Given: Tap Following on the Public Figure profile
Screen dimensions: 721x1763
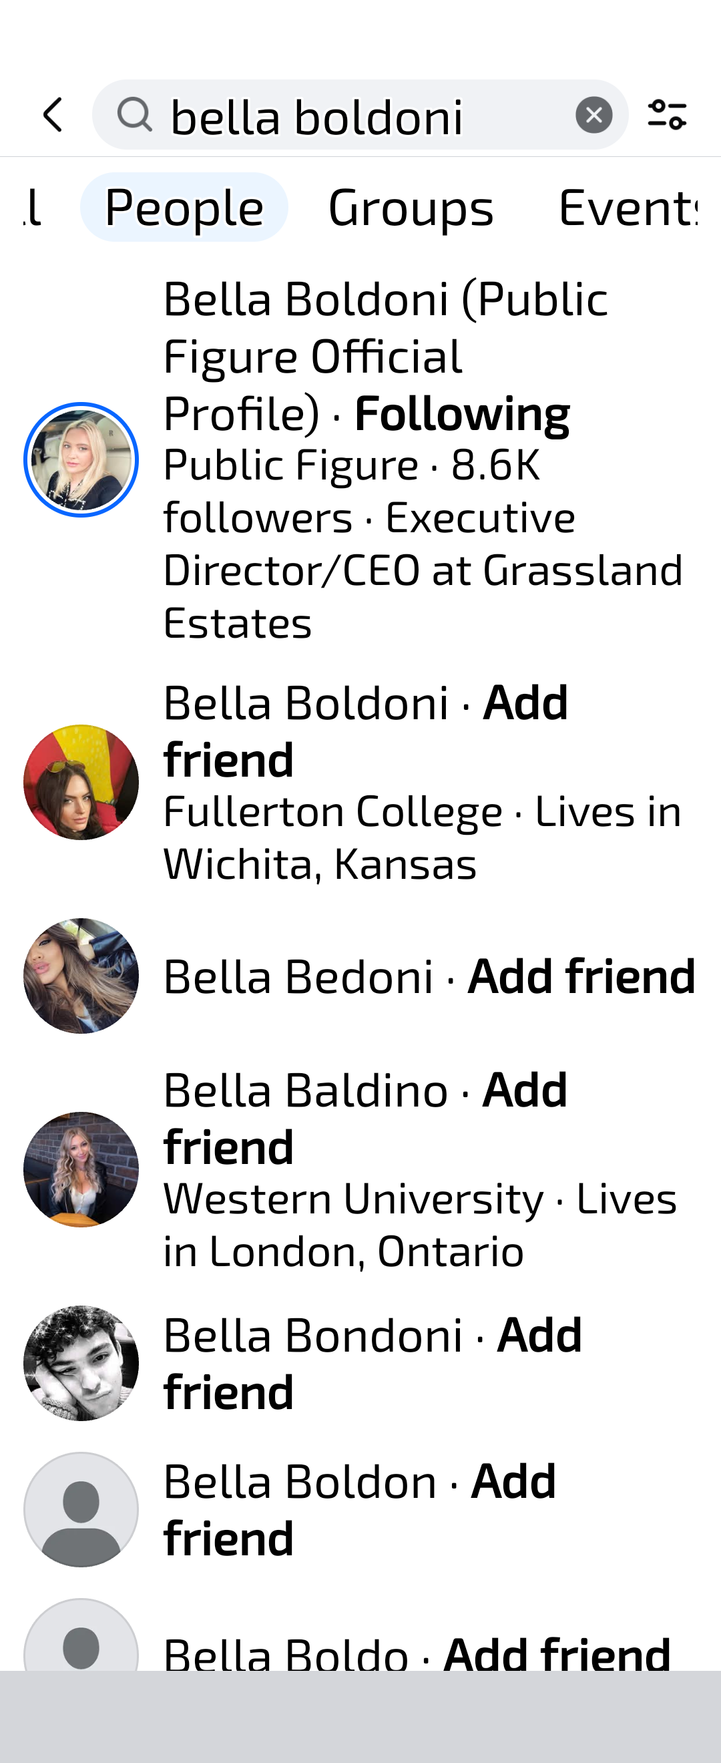Looking at the screenshot, I should point(463,413).
